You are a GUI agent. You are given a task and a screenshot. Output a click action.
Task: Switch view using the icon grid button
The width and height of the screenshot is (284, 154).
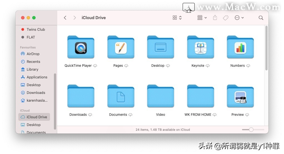click(175, 18)
